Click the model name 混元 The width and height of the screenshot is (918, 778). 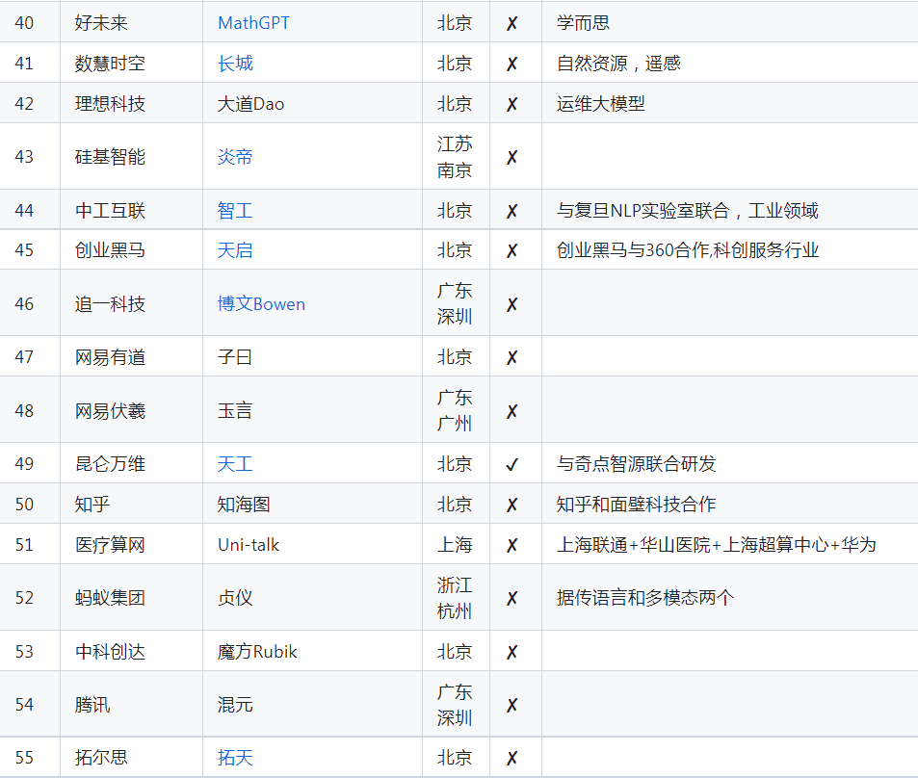pyautogui.click(x=235, y=704)
